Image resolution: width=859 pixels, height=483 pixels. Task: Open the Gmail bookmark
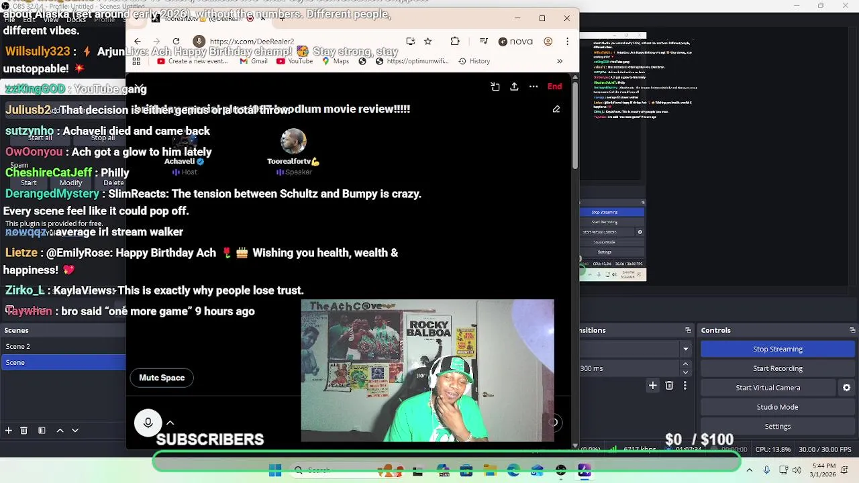pos(254,61)
